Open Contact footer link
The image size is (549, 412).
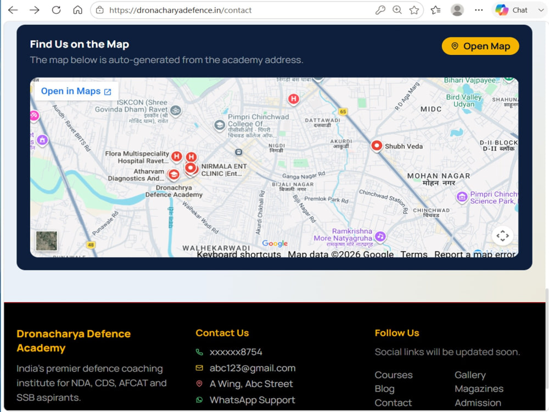point(393,403)
